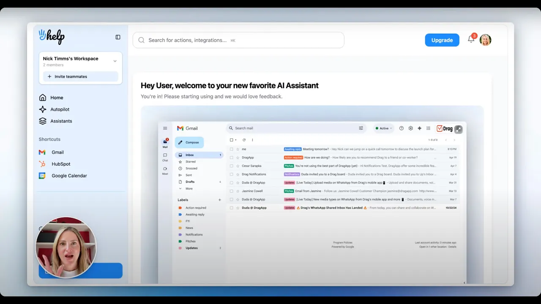Show search options sliders icon in Gmail
The height and width of the screenshot is (304, 541).
[361, 128]
